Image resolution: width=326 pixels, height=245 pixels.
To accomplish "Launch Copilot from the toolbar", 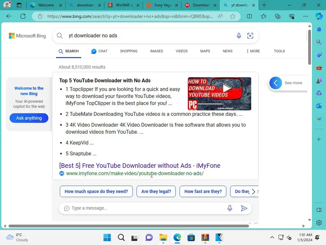I will (319, 16).
